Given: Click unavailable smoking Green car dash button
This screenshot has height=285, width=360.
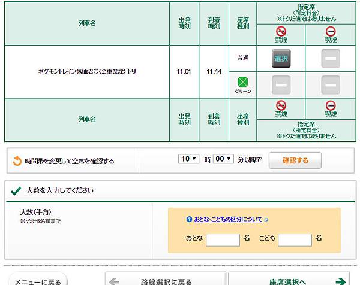Looking at the screenshot, I should (x=331, y=85).
